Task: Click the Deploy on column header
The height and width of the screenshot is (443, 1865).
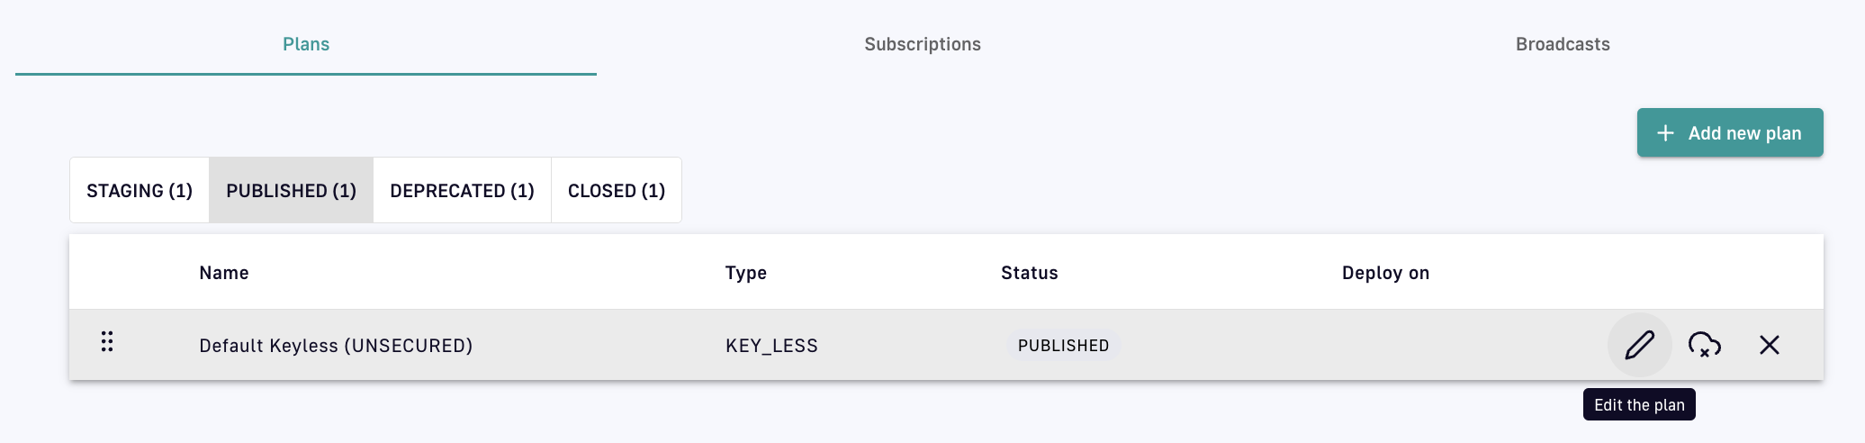Action: [1385, 273]
